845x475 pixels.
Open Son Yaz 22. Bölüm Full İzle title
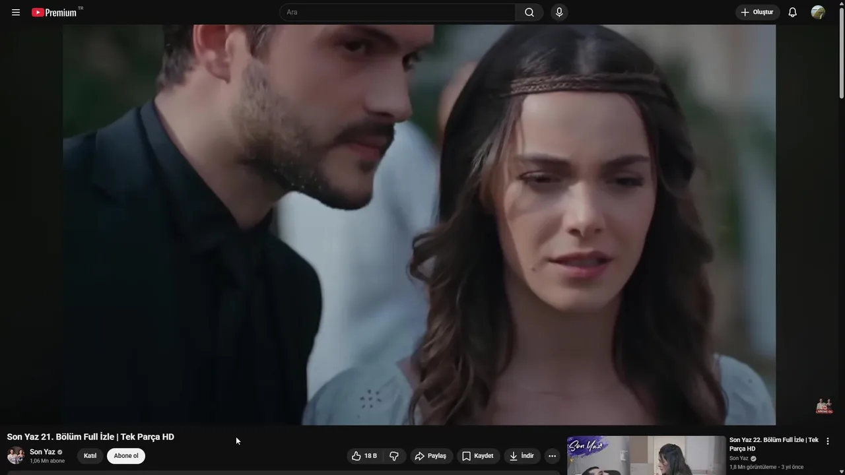pyautogui.click(x=774, y=444)
